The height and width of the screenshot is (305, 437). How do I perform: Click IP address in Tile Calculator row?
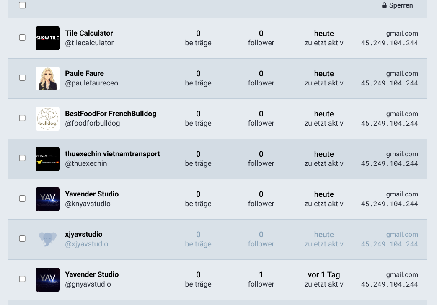pyautogui.click(x=389, y=43)
